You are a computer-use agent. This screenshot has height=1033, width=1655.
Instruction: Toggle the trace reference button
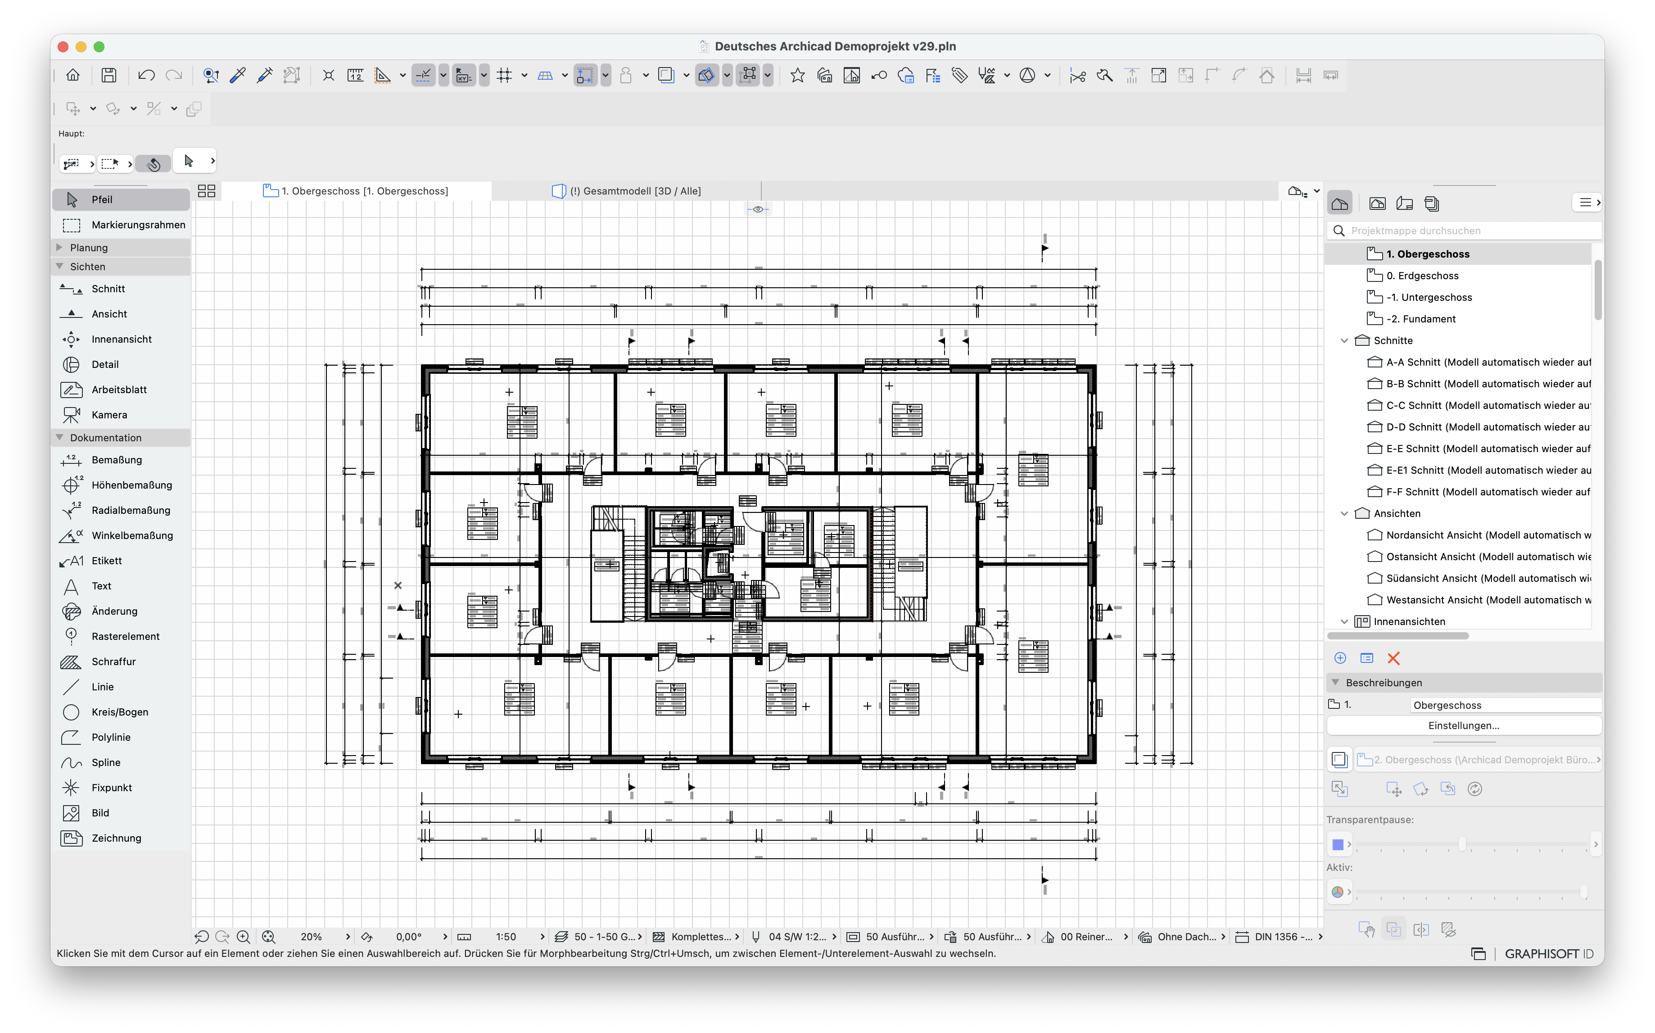tap(666, 75)
